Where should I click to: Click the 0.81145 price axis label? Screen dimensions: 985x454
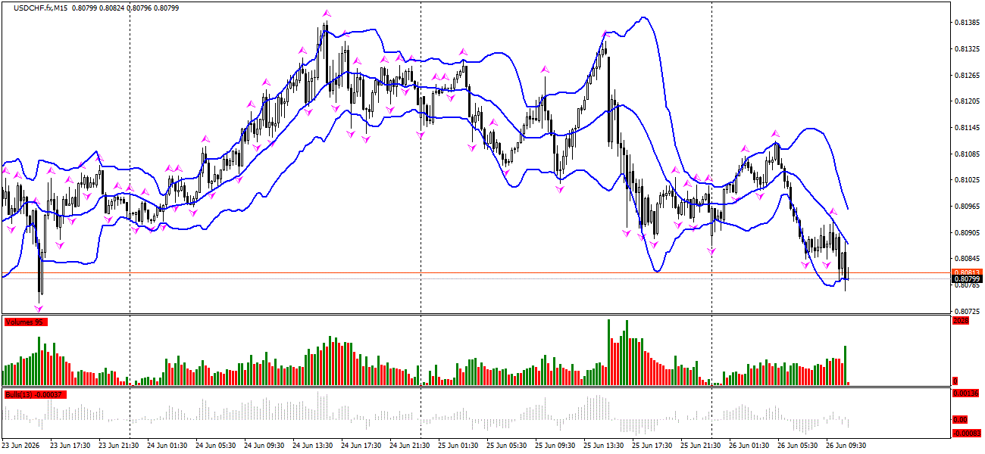pos(966,128)
